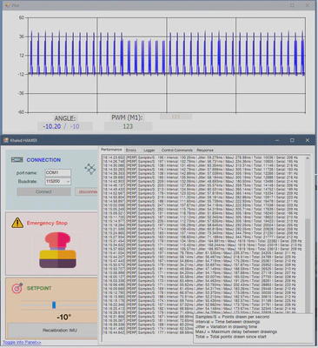Maximize the Khaled HAMIDI window

pyautogui.click(x=292, y=140)
